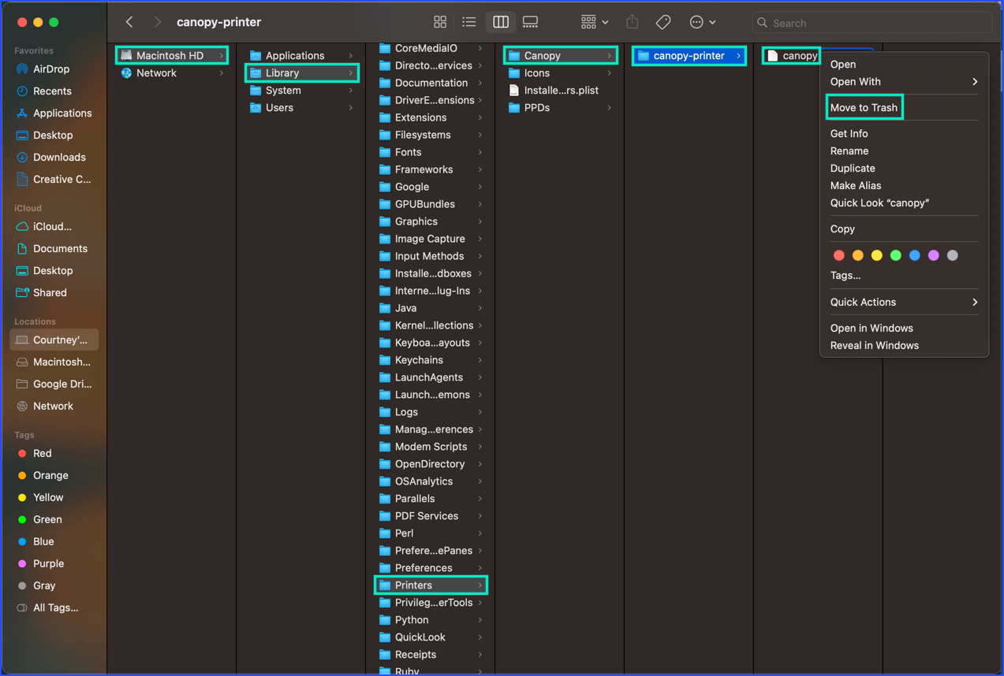Show All Tags... in the sidebar
Viewport: 1004px width, 676px height.
pyautogui.click(x=55, y=607)
